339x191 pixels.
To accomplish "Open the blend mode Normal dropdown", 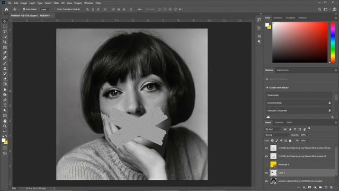I will [277, 135].
